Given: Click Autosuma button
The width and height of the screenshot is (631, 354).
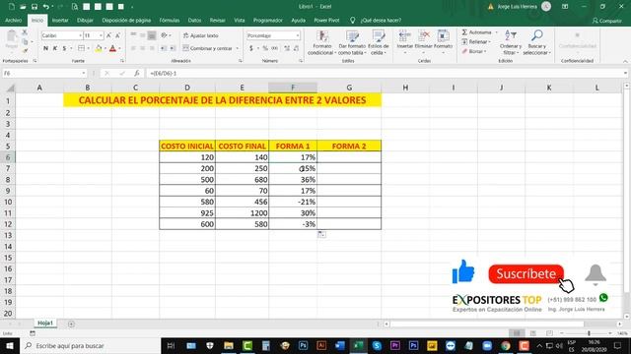Looking at the screenshot, I should 477,32.
